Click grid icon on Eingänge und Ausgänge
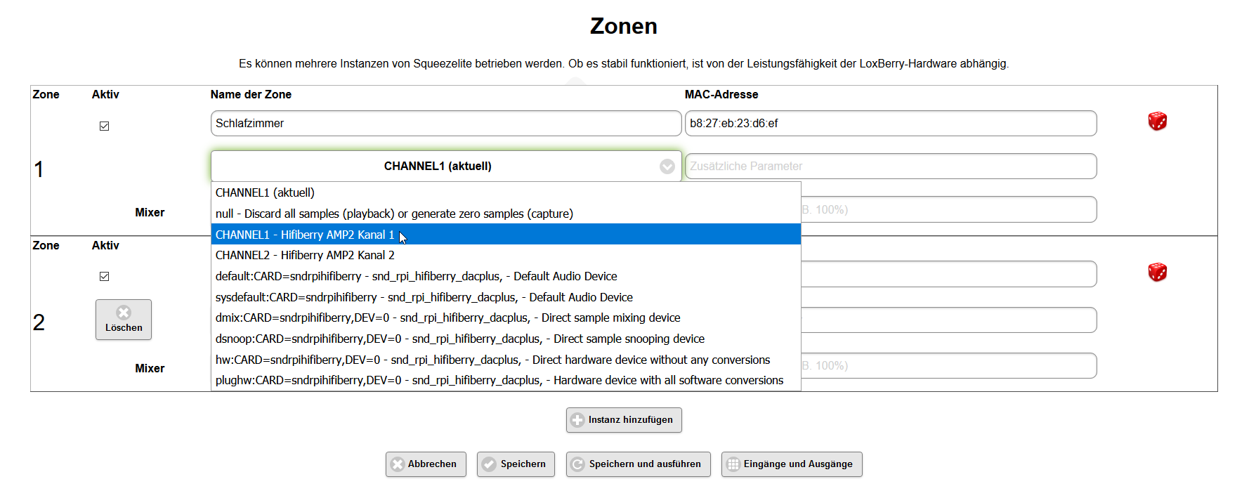 pos(733,464)
